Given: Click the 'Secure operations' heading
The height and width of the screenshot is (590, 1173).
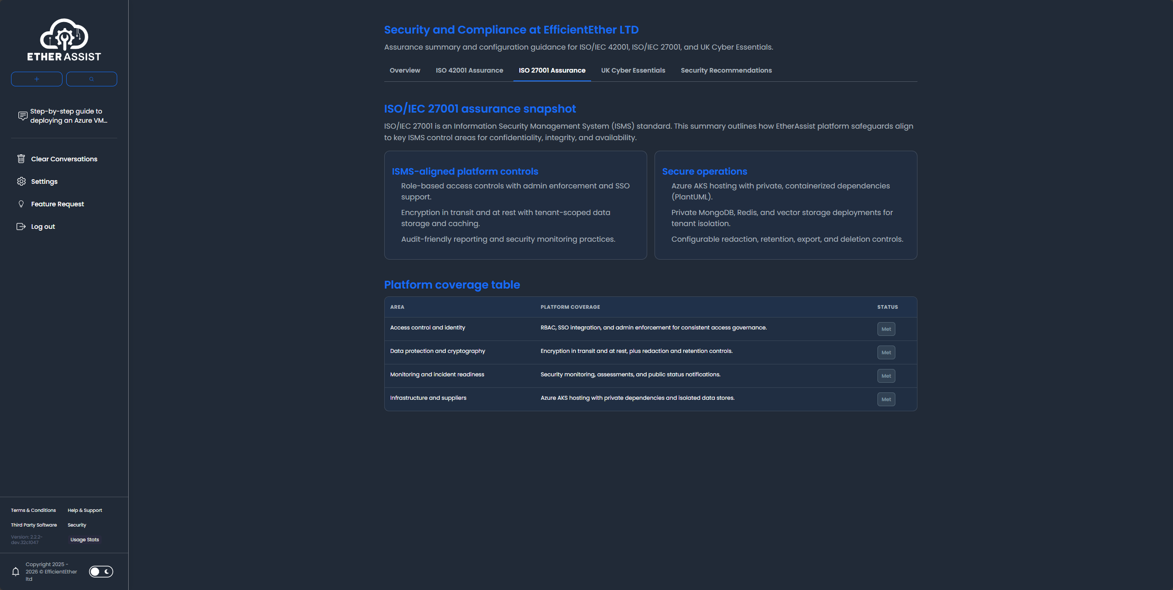Looking at the screenshot, I should pos(704,171).
